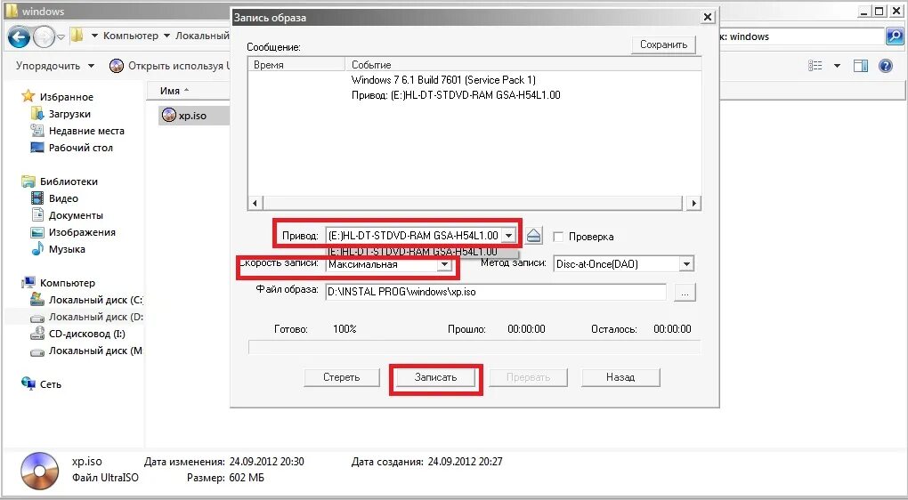Click the browse ellipsis button for image file
The width and height of the screenshot is (908, 500).
pos(685,292)
